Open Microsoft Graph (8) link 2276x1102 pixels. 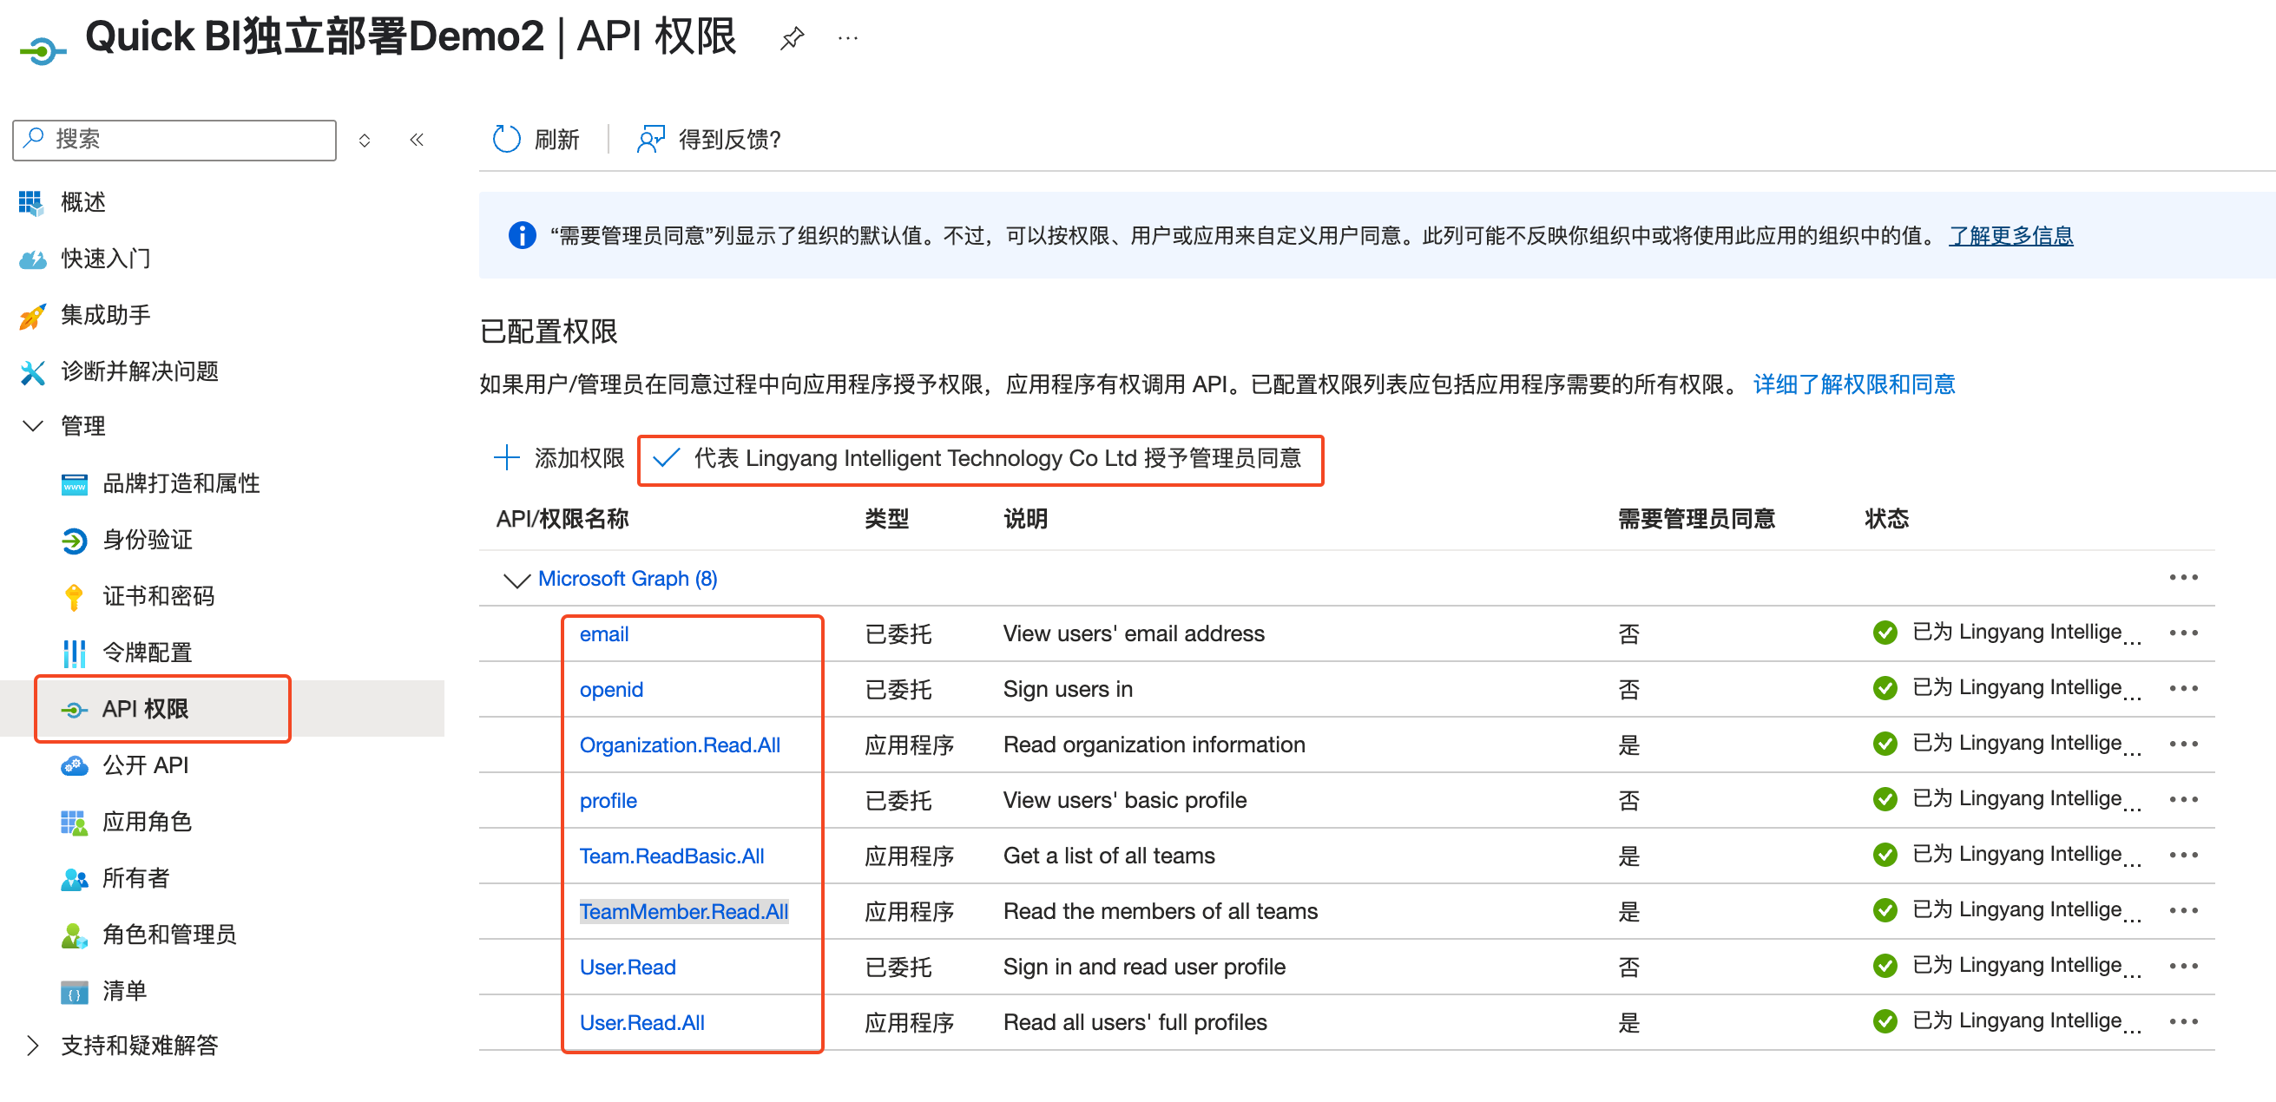(x=628, y=579)
